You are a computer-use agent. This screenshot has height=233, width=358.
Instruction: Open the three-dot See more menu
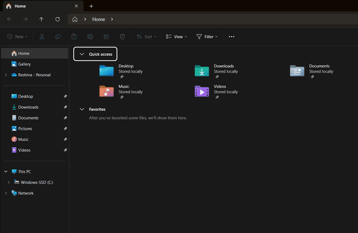tap(231, 37)
